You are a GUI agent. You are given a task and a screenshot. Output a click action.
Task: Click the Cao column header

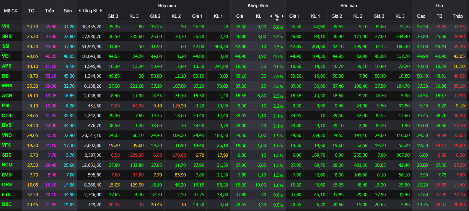coord(421,16)
